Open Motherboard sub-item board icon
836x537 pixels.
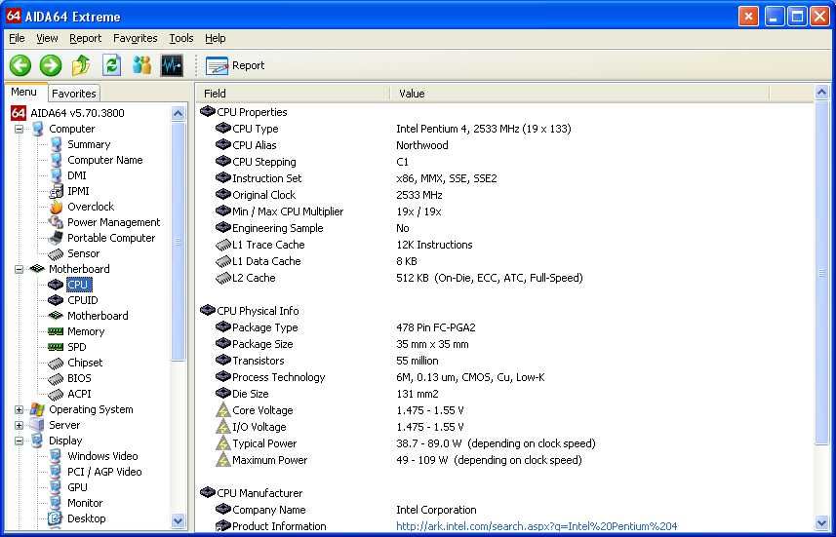pyautogui.click(x=56, y=316)
